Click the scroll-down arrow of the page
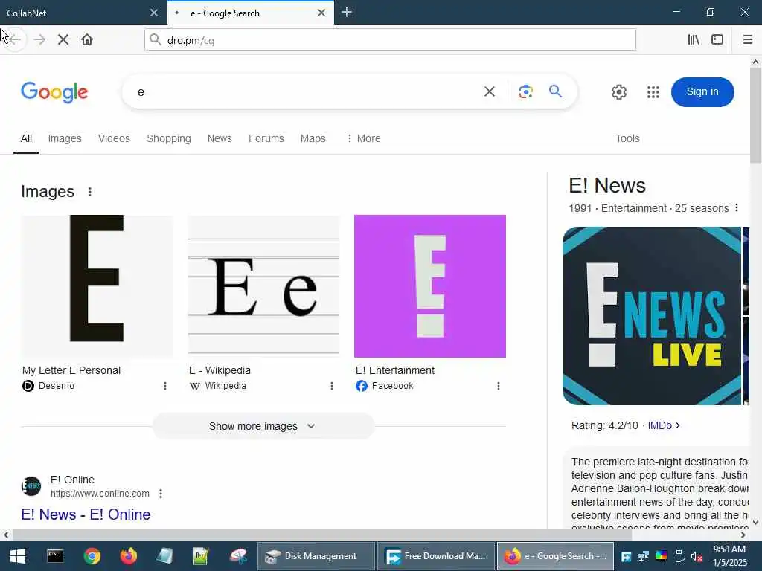The image size is (762, 571). tap(755, 523)
